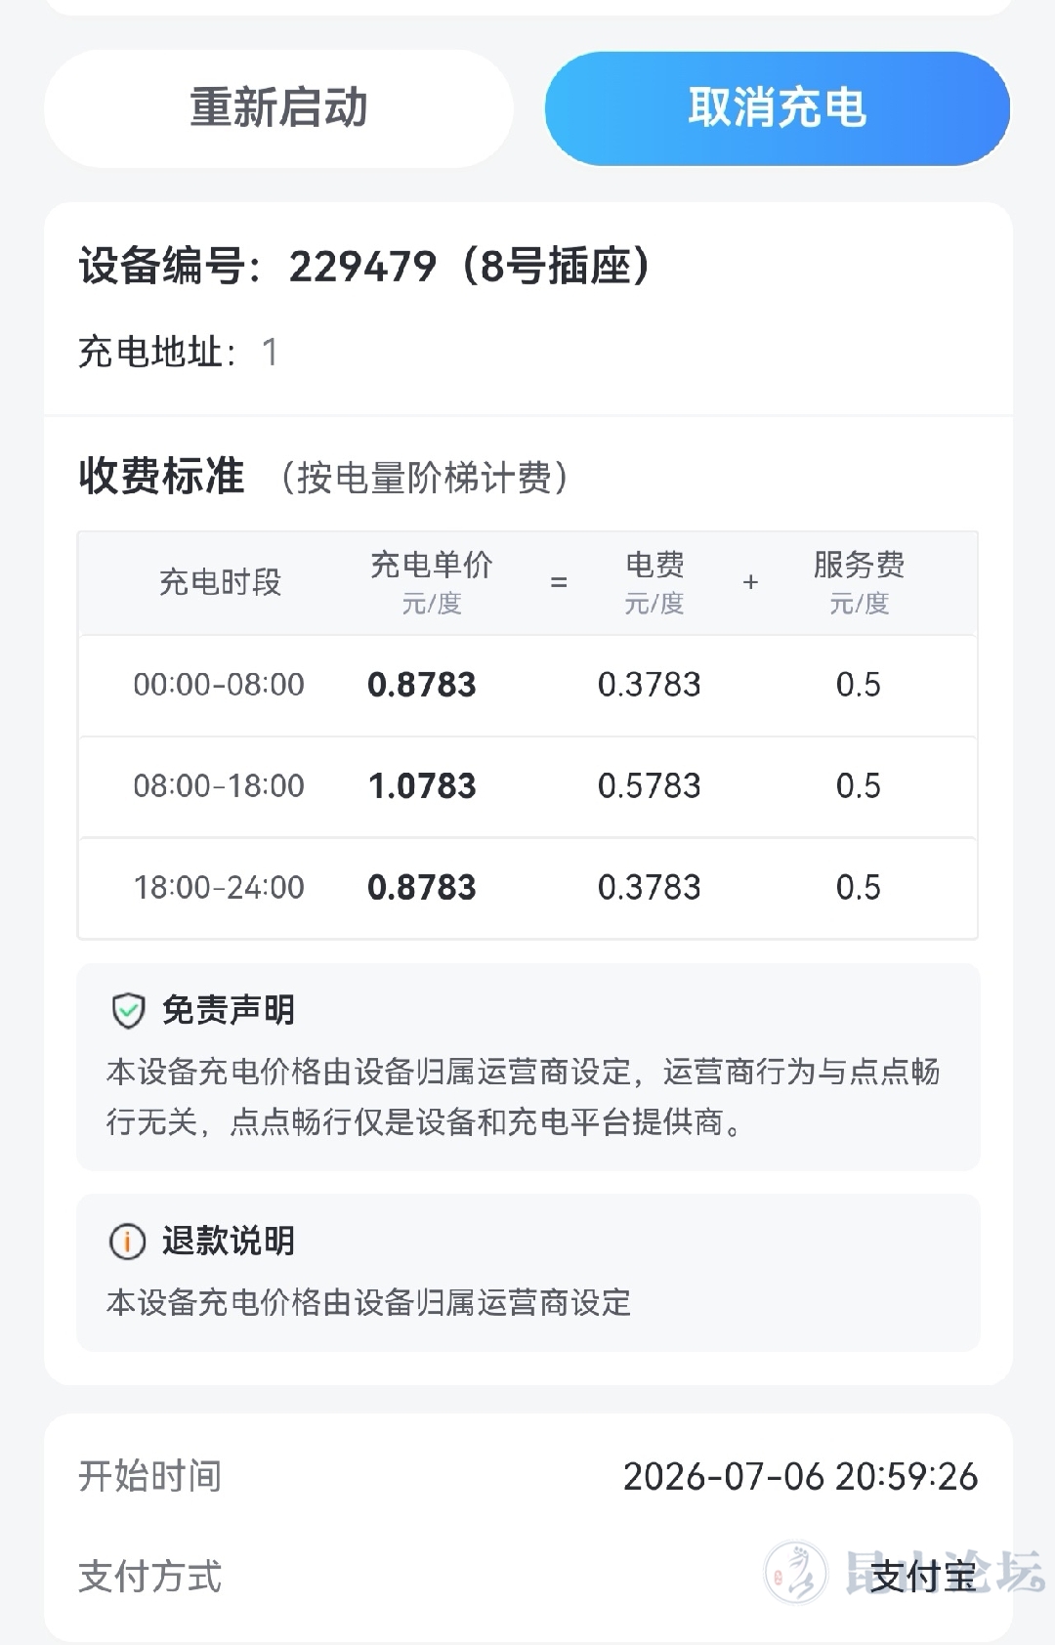Tap the 退款说明 refund heading
This screenshot has height=1645, width=1055.
coord(228,1241)
